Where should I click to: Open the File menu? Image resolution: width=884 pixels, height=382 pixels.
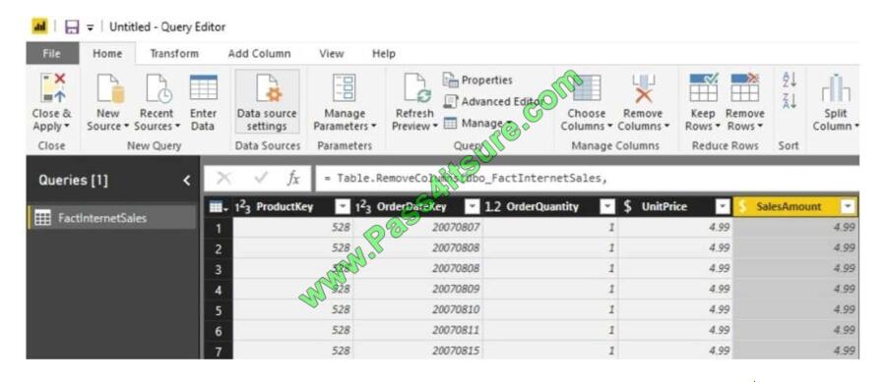(x=51, y=53)
